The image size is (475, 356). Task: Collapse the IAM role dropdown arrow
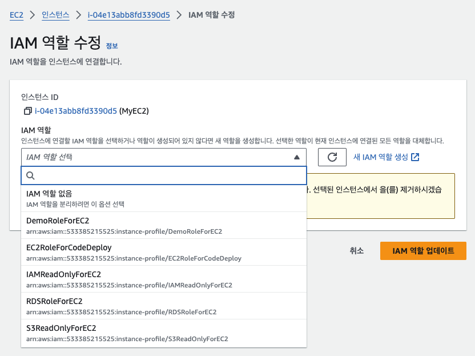coord(296,157)
